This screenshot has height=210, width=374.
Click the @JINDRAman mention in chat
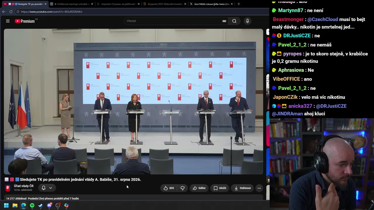(287, 114)
